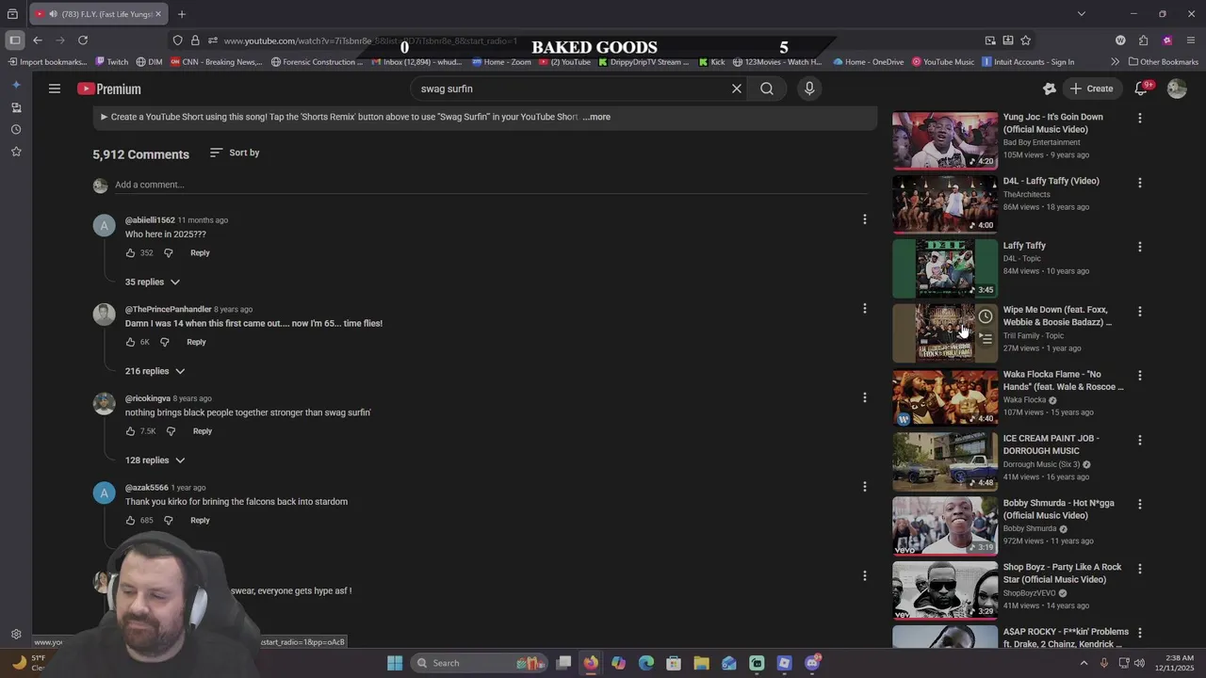
Task: Like the 'Who here in 2025???' comment
Action: pos(130,253)
